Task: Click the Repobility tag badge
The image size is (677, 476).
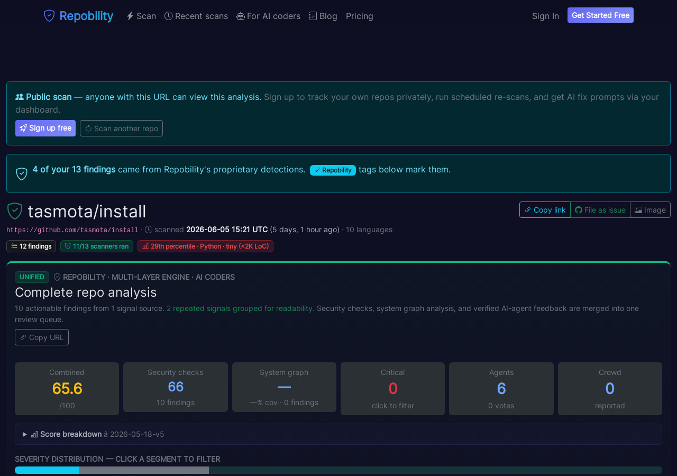Action: (333, 170)
